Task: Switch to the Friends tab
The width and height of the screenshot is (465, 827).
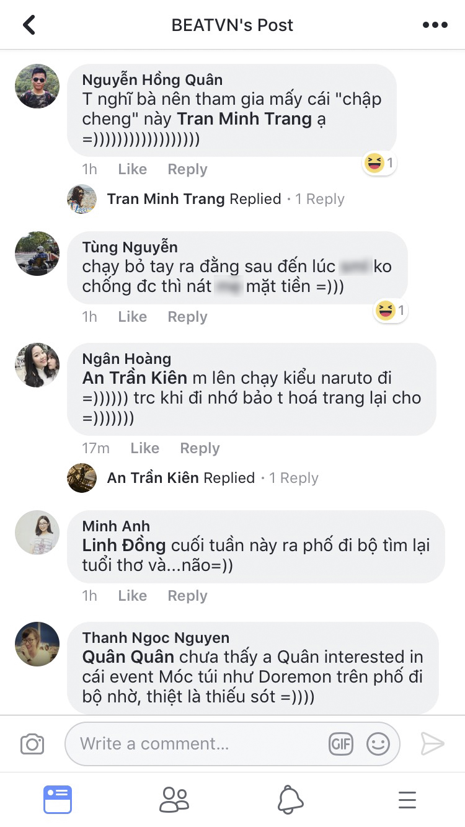Action: [x=174, y=800]
